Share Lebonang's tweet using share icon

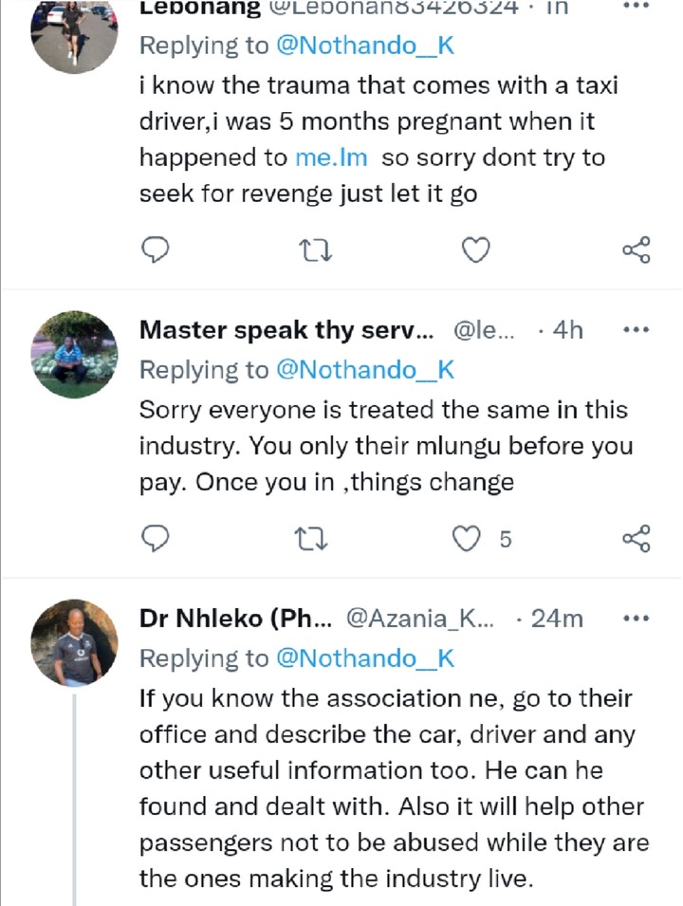pos(637,250)
